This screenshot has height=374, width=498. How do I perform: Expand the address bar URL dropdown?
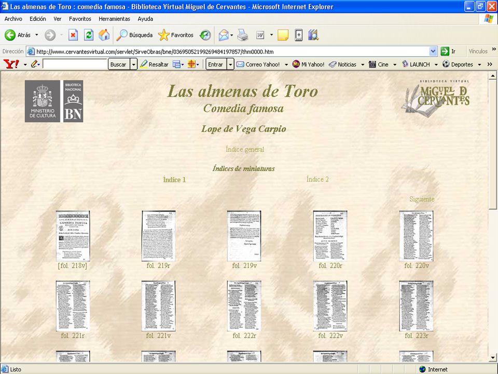point(433,51)
